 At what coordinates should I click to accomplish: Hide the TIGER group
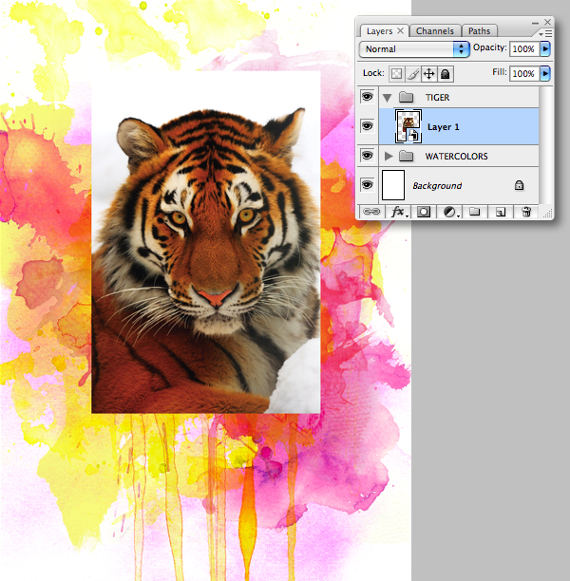click(367, 97)
